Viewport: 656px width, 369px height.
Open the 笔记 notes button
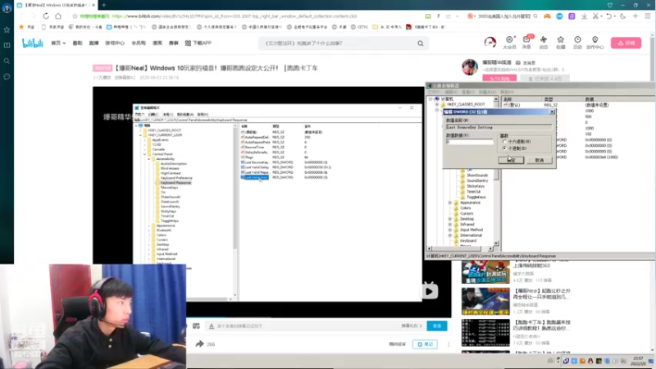[425, 344]
